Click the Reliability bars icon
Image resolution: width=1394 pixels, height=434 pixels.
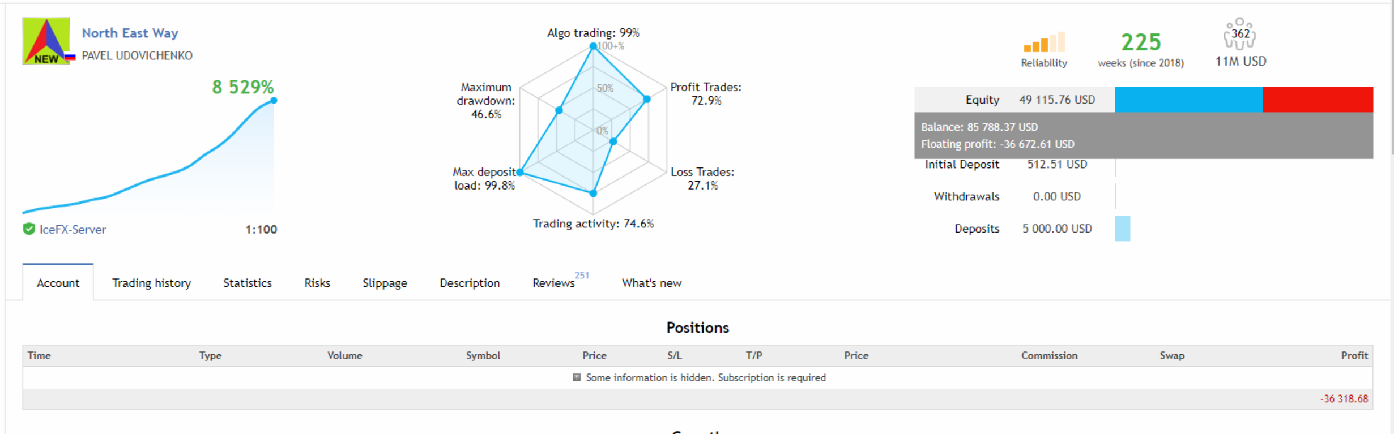[x=1043, y=43]
